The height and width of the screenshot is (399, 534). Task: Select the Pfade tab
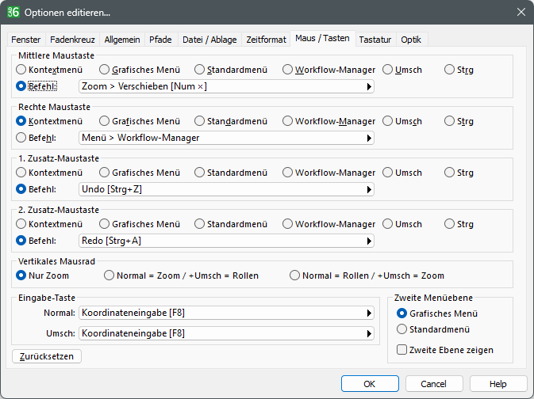click(160, 40)
